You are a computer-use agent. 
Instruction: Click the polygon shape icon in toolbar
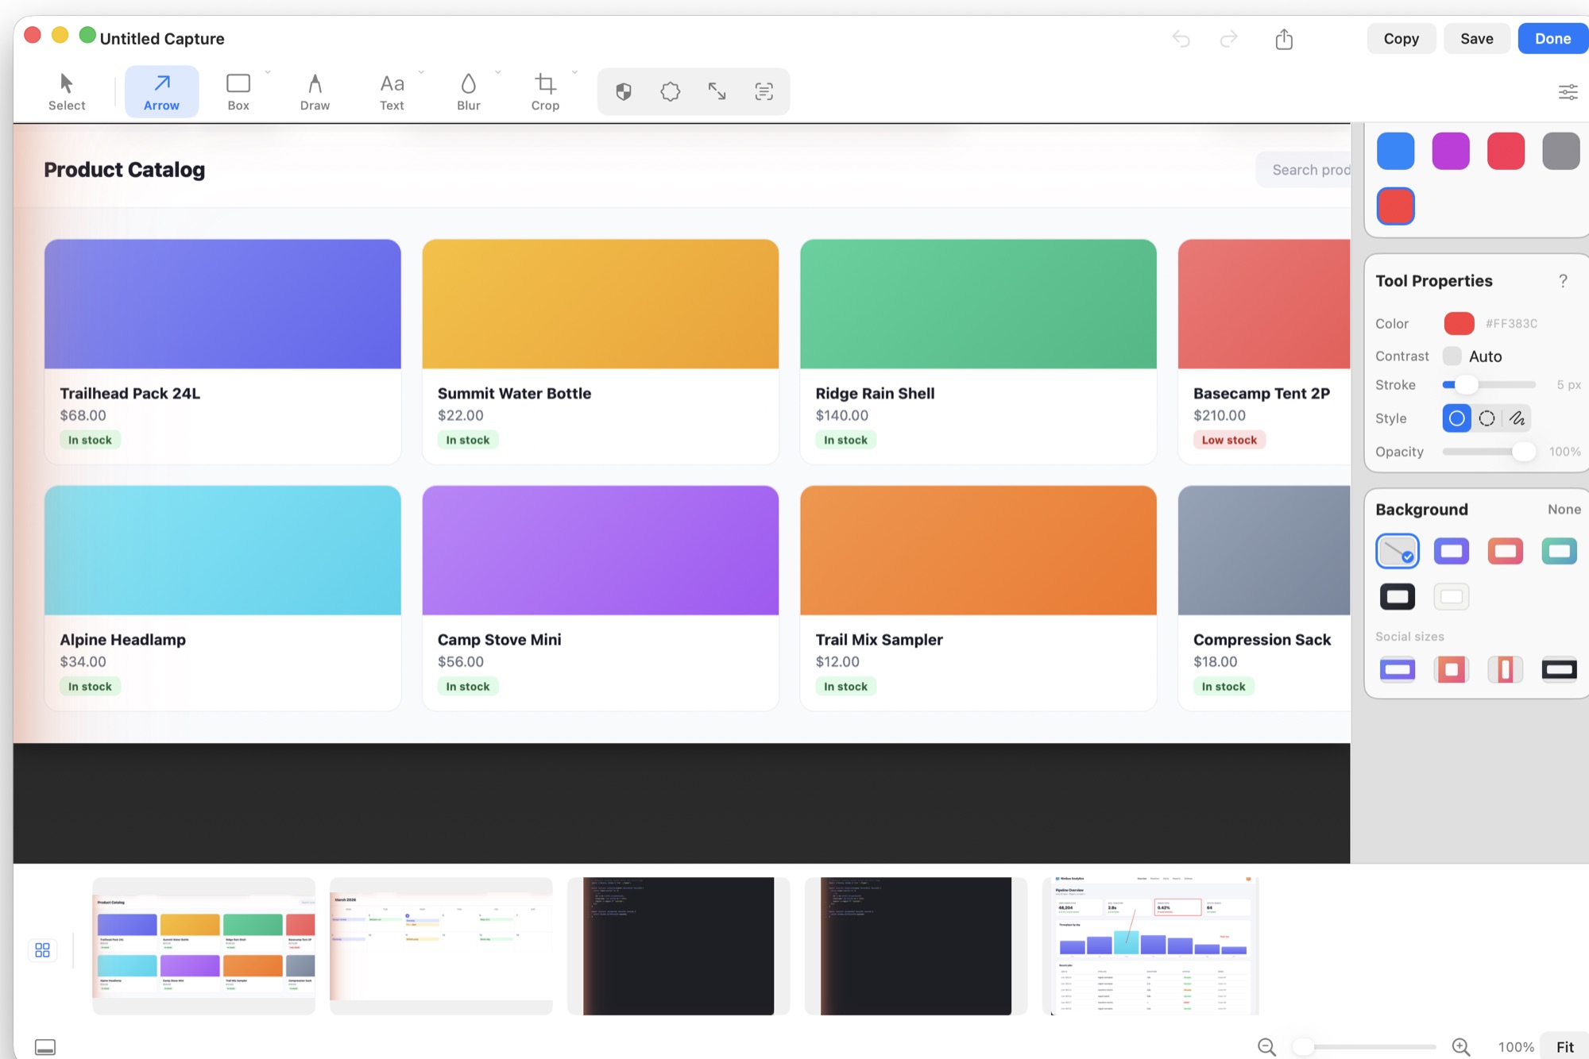click(671, 92)
